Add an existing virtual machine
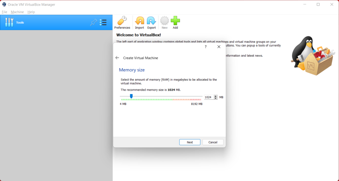The height and width of the screenshot is (181, 339). [175, 23]
